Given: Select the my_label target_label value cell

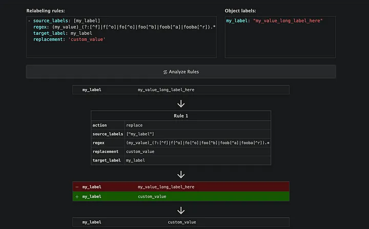Looking at the screenshot, I should 198,160.
